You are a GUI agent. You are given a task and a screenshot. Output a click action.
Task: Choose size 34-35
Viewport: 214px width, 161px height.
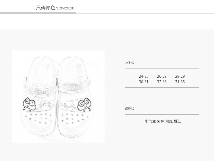(x=180, y=82)
